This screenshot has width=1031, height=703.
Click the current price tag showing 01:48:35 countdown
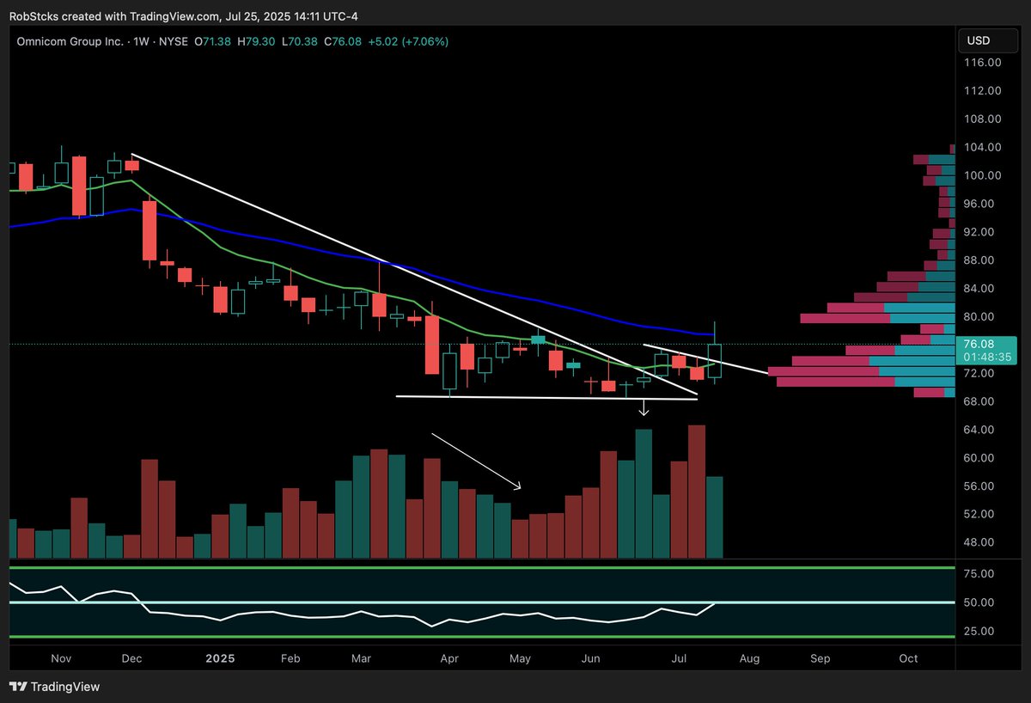tap(988, 351)
